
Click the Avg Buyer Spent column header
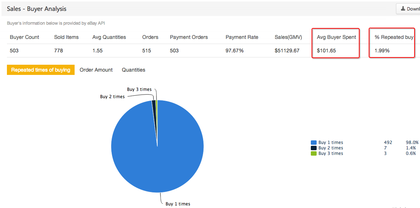point(336,37)
